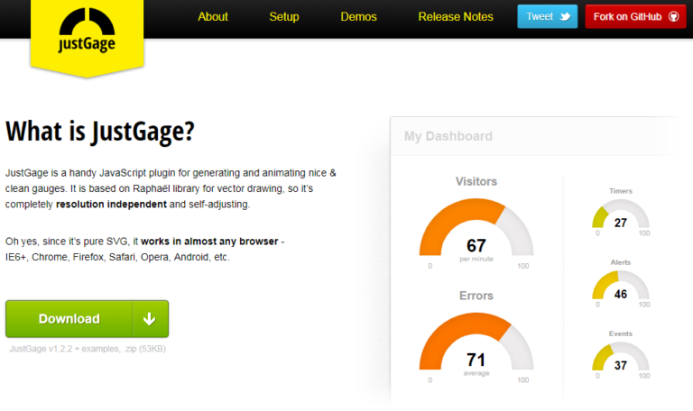Click the GitHub octocat icon
Image resolution: width=693 pixels, height=411 pixels.
coord(673,16)
